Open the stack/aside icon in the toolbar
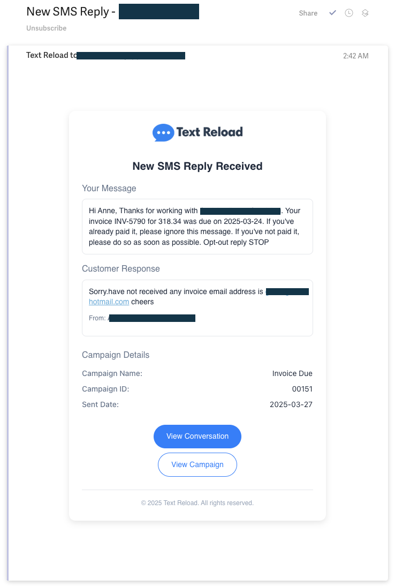Screen dimensions: 395x586 pyautogui.click(x=366, y=13)
